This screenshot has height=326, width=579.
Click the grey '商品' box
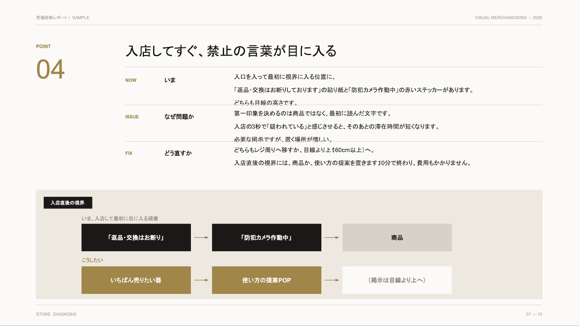tap(397, 237)
